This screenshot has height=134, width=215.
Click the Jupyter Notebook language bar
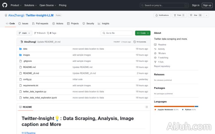(174, 106)
